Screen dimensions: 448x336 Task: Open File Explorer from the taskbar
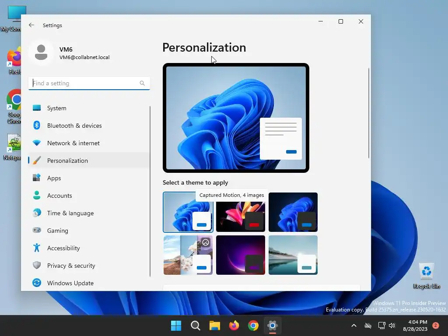click(214, 325)
